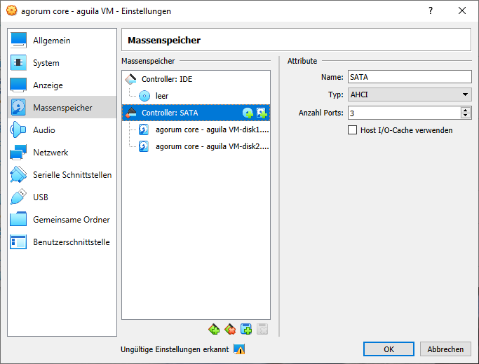Image resolution: width=479 pixels, height=364 pixels.
Task: Click the shared folder icon
Action: pos(18,220)
